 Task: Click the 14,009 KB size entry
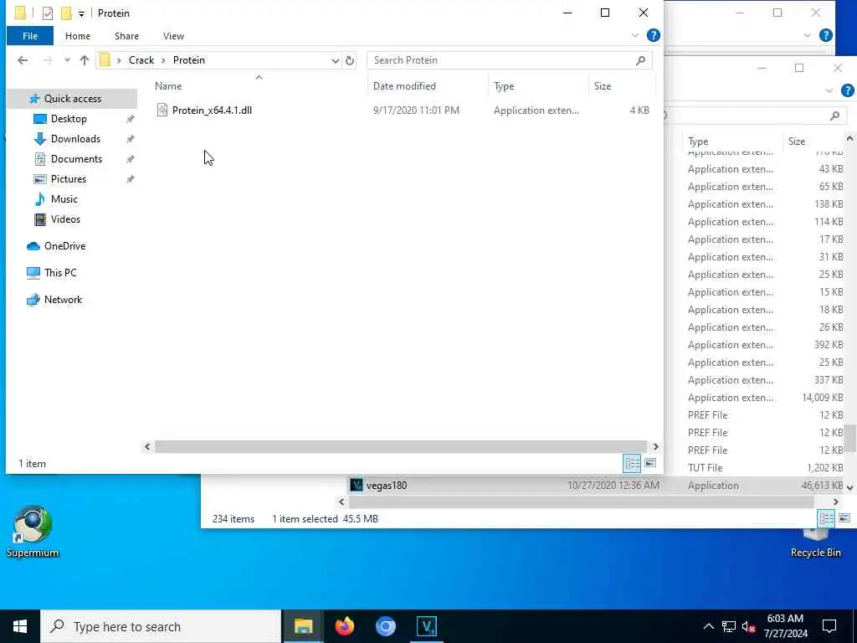click(822, 398)
